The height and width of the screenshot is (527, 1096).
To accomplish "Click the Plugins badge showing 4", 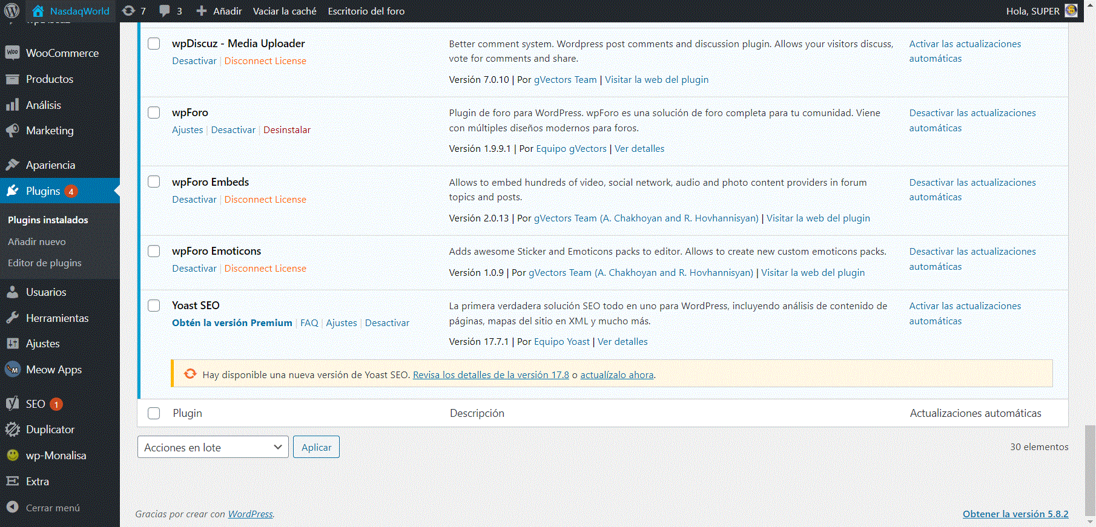I will click(71, 191).
